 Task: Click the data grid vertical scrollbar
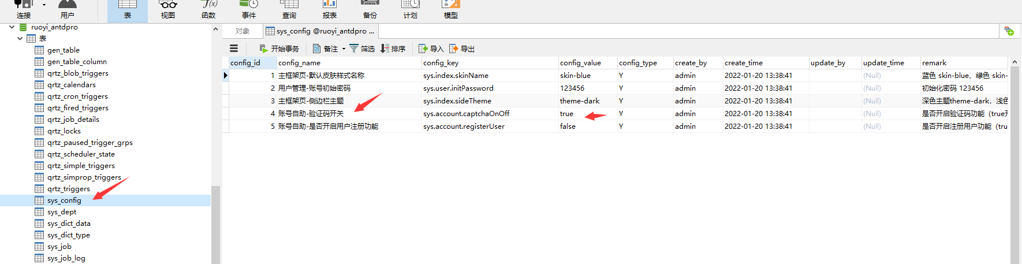(x=1014, y=165)
